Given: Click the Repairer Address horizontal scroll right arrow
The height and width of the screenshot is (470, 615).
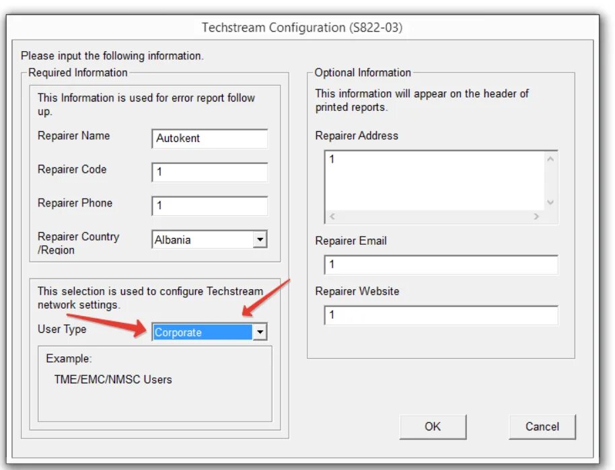Looking at the screenshot, I should click(536, 217).
